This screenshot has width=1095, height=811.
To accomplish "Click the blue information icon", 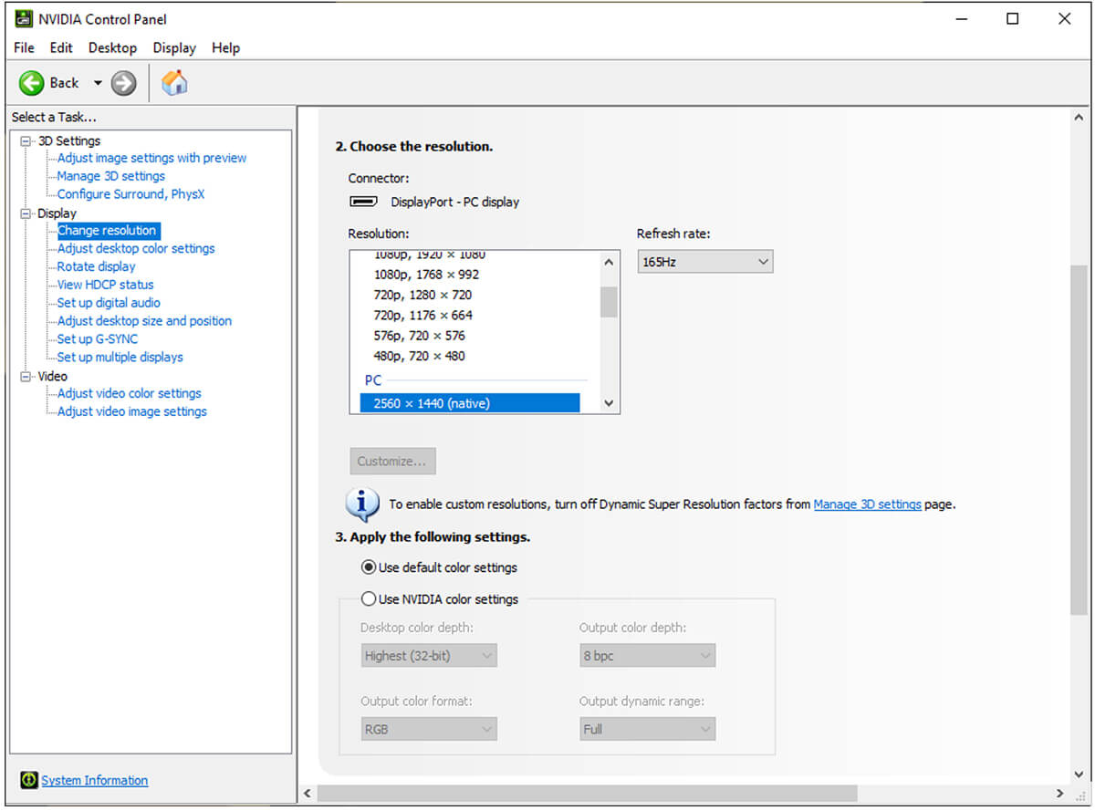I will (362, 504).
